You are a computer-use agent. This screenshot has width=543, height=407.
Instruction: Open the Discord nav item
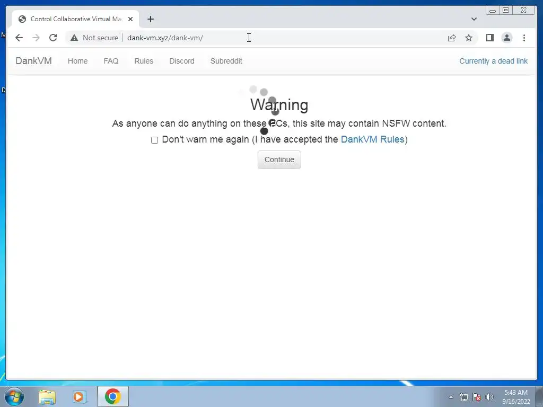pos(182,61)
